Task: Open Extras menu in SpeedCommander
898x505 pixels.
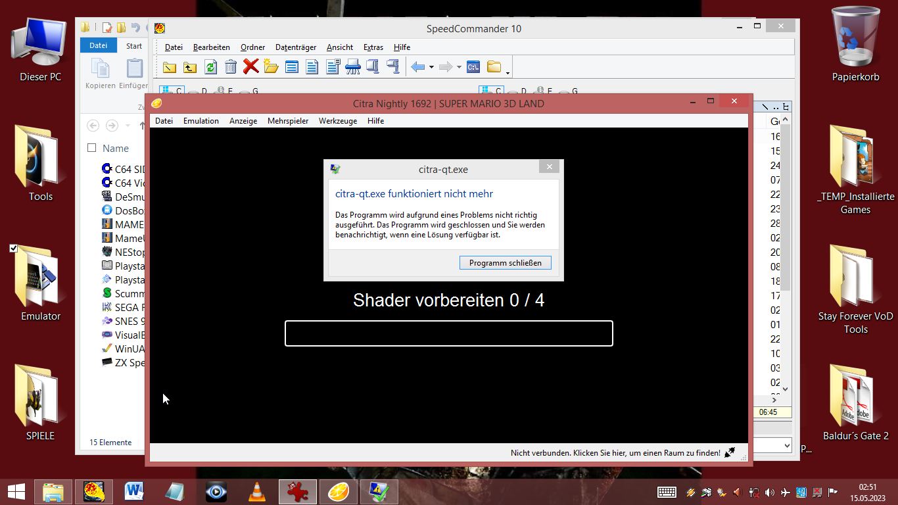Action: pos(373,47)
